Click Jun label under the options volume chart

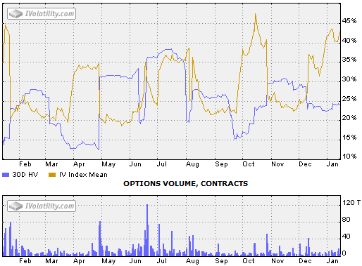135,261
